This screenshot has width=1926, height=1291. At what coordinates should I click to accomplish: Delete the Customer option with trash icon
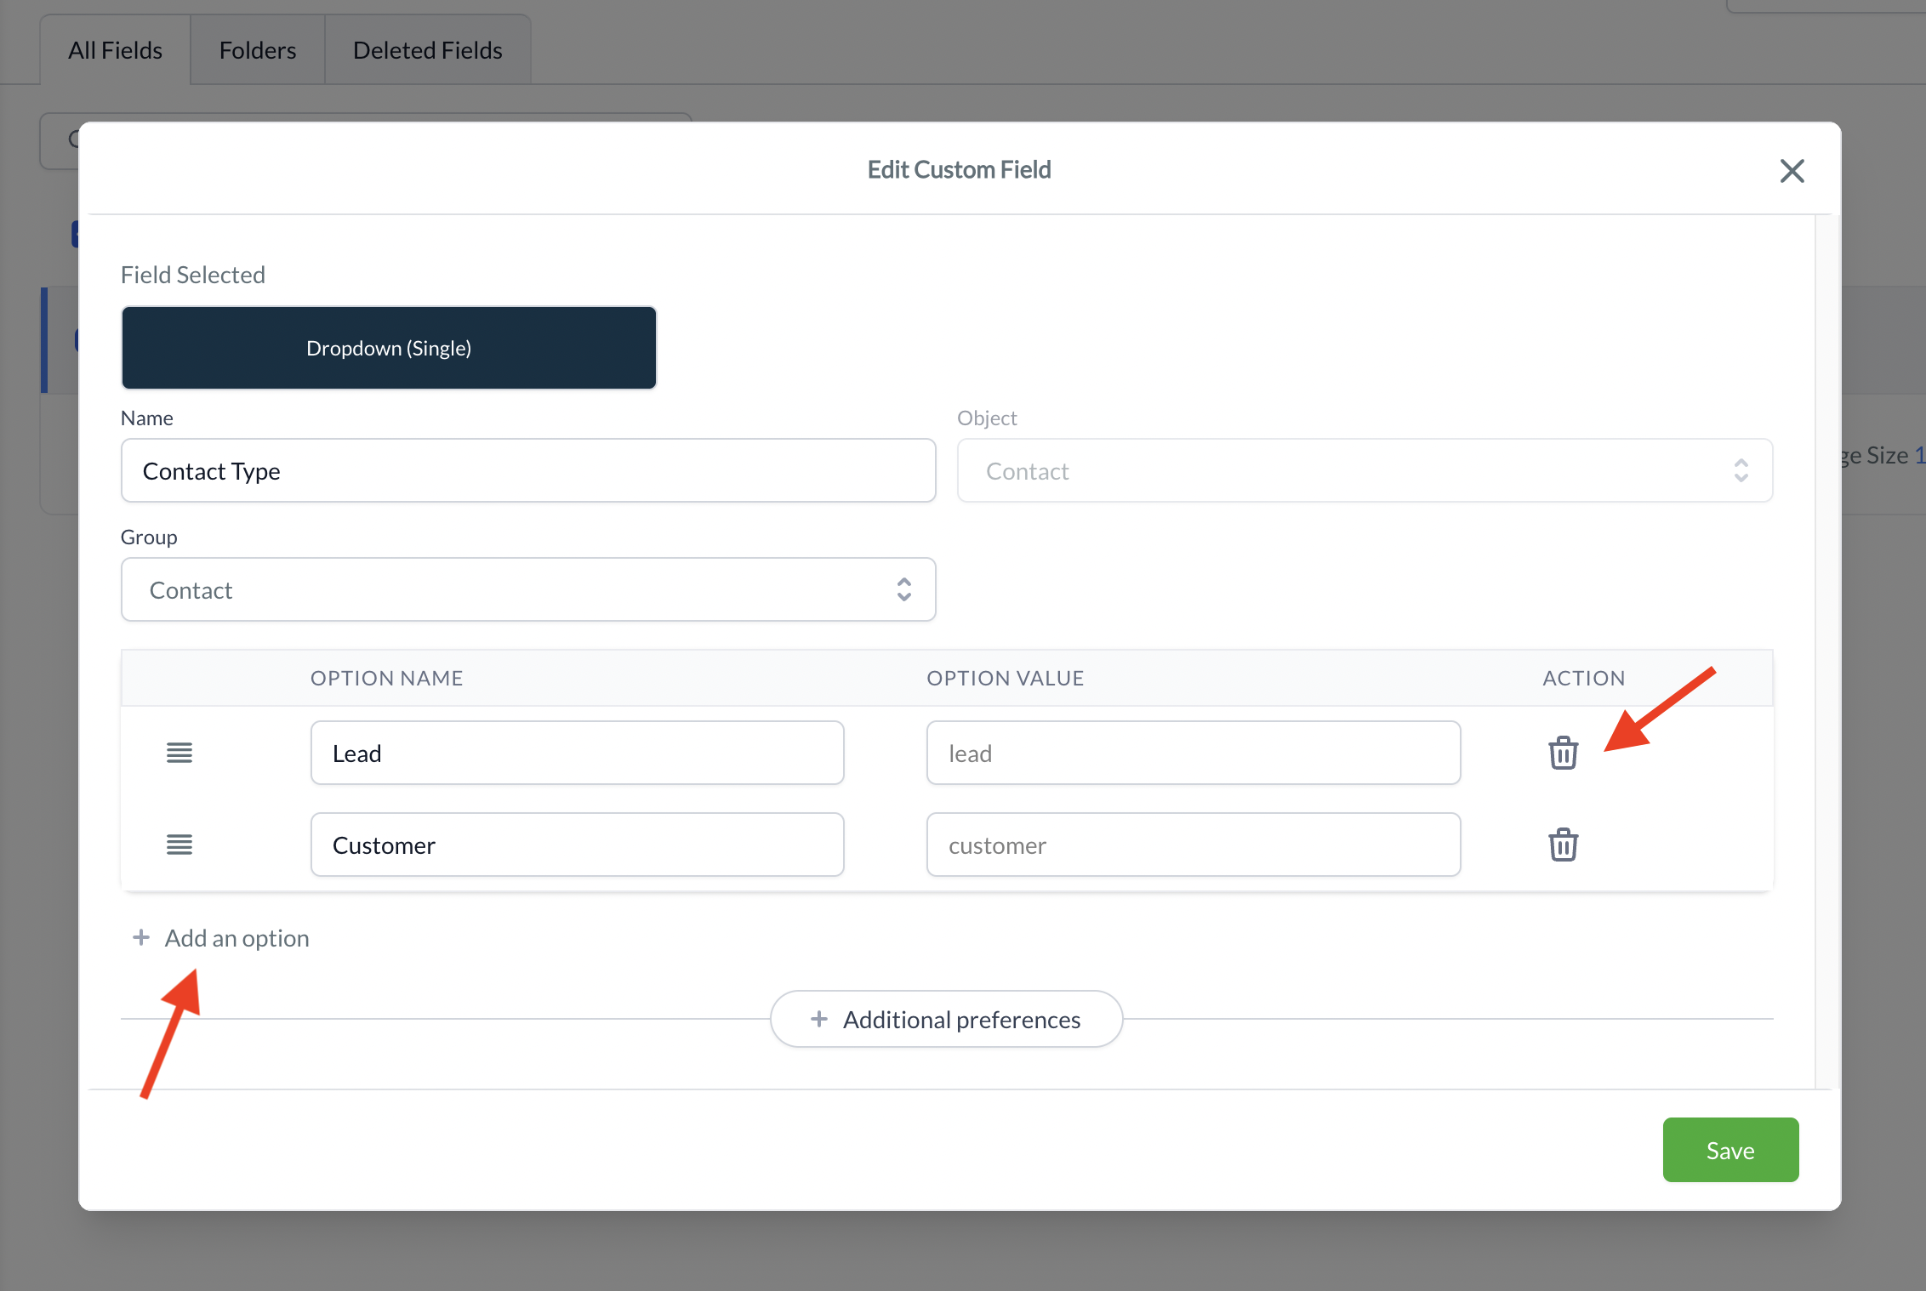pos(1563,845)
